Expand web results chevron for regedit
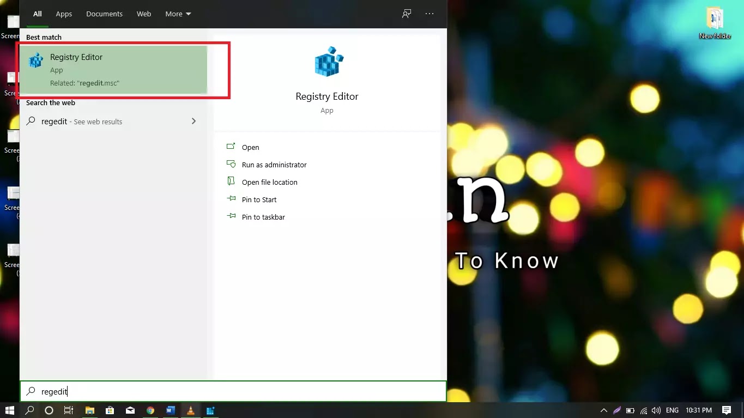744x418 pixels. tap(193, 121)
